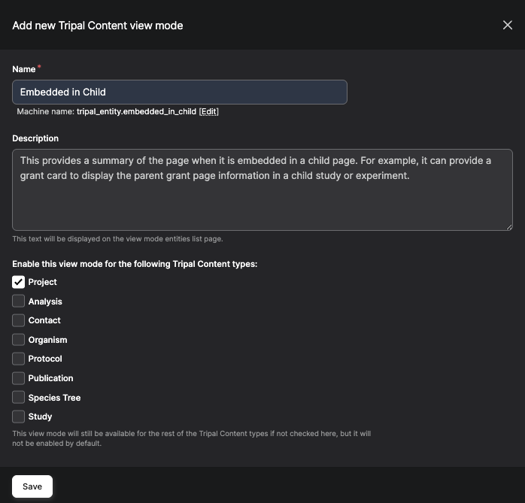This screenshot has height=503, width=525.
Task: Click the 'Publication' label text
Action: (50, 378)
